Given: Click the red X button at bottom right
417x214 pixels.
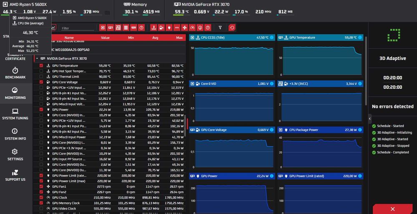Looking at the screenshot, I should pos(392,209).
